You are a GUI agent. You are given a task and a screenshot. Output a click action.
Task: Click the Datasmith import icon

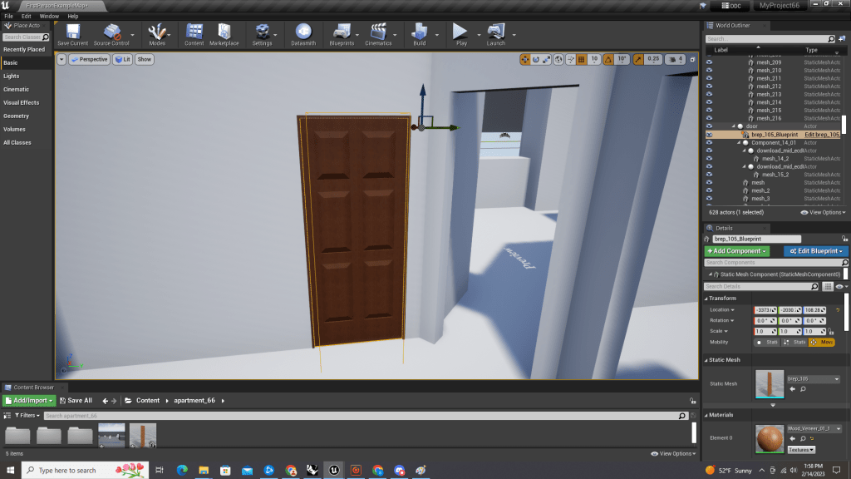[x=303, y=32]
